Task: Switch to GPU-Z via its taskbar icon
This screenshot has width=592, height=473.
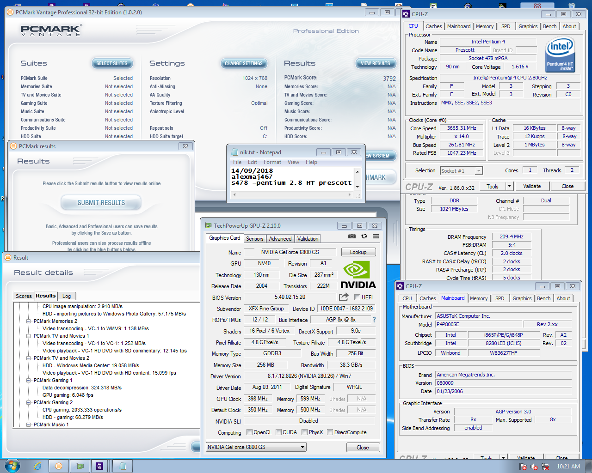Action: pyautogui.click(x=80, y=466)
